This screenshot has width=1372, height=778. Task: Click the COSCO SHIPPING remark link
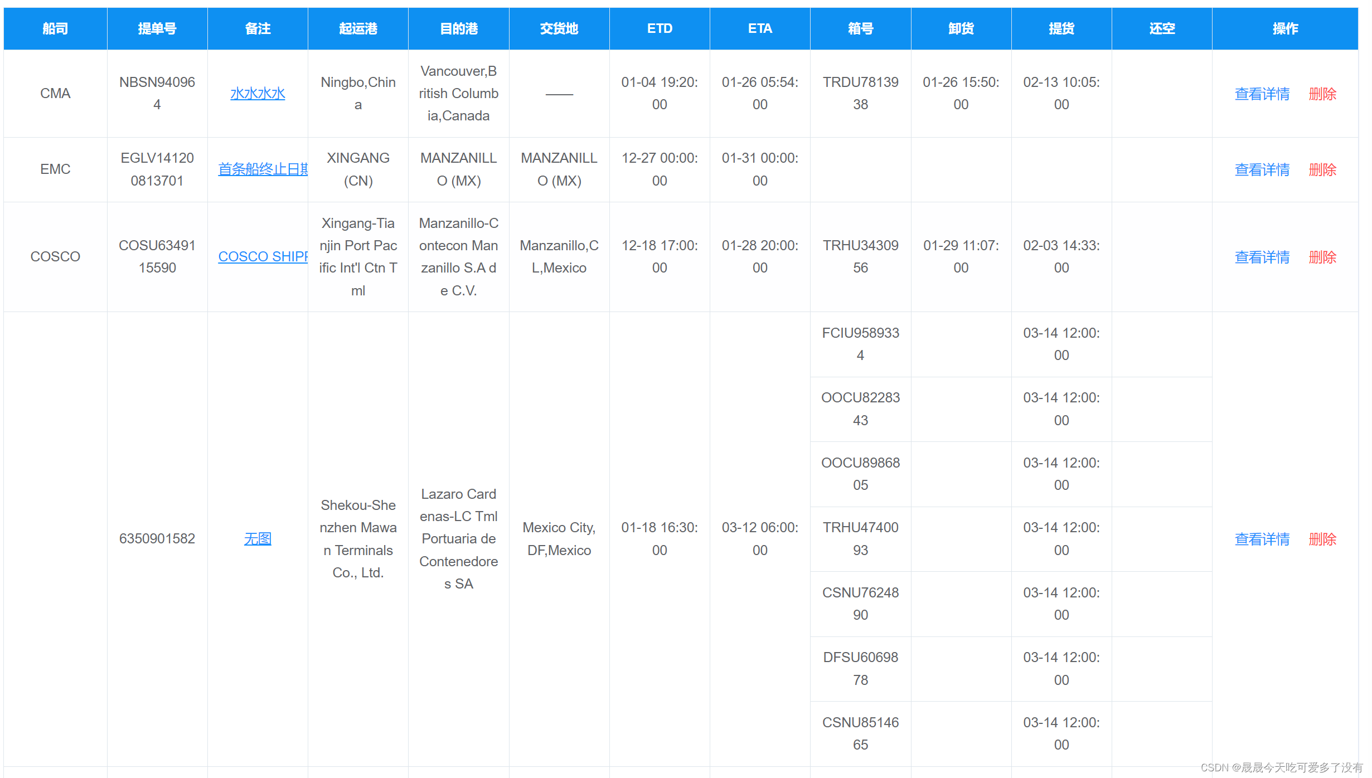(263, 256)
